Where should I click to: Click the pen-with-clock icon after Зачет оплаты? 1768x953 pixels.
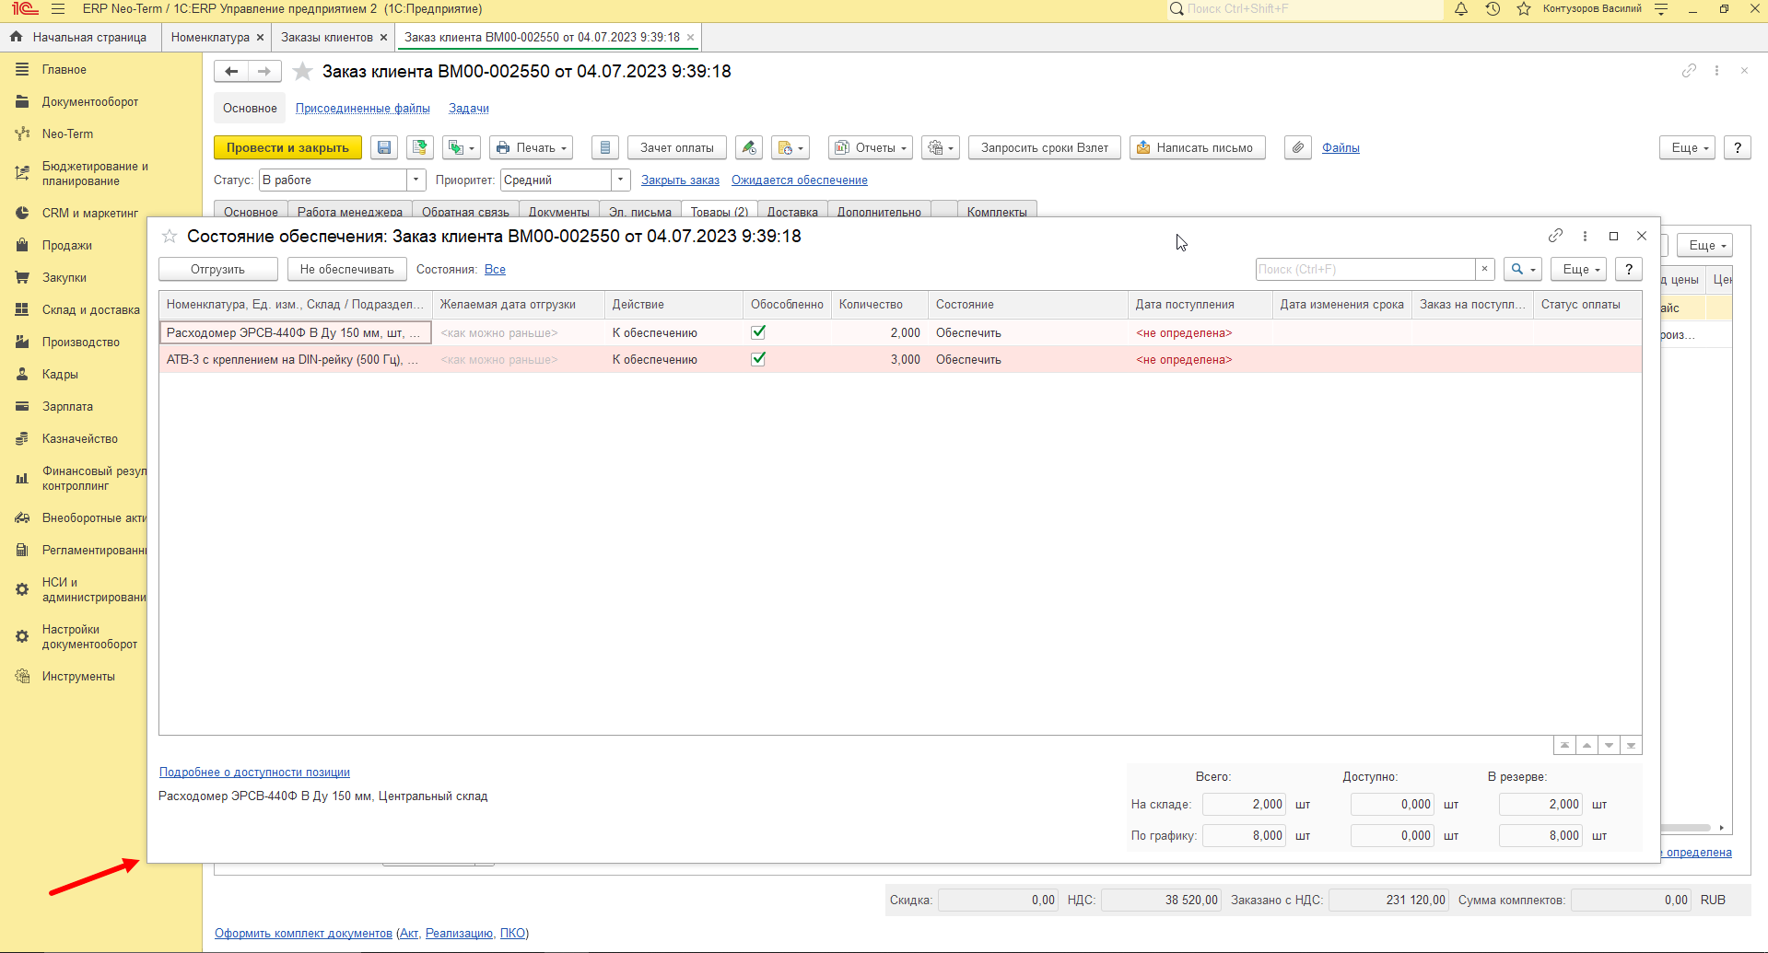pos(749,147)
